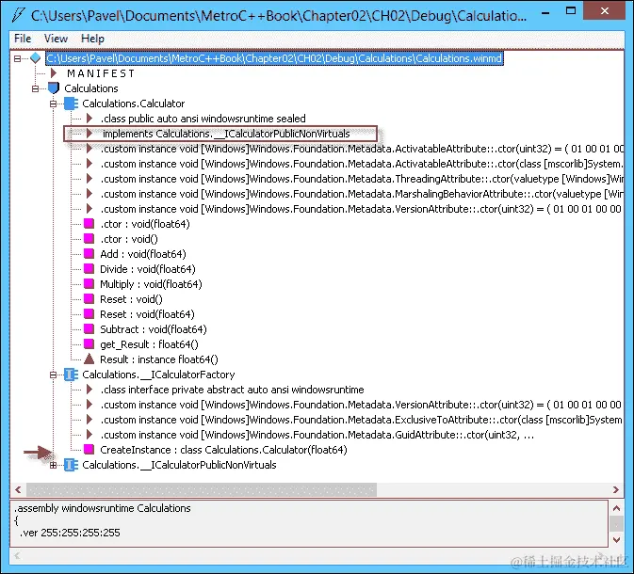Select 'Result : instance float64()' property row
The width and height of the screenshot is (634, 574).
tap(159, 359)
